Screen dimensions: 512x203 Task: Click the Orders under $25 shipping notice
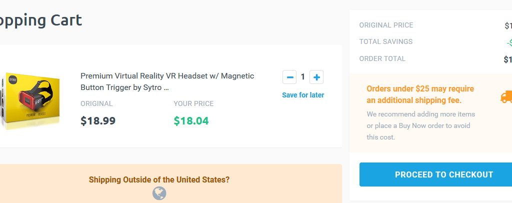coord(420,94)
